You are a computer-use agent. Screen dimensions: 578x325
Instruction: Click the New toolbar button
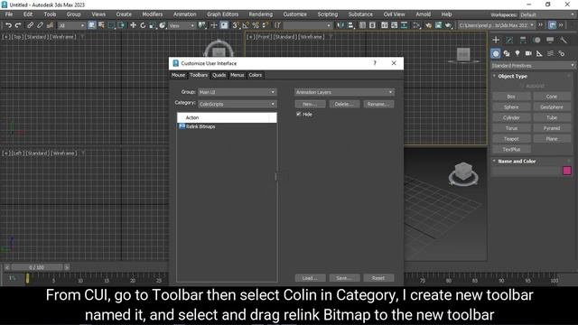tap(310, 105)
